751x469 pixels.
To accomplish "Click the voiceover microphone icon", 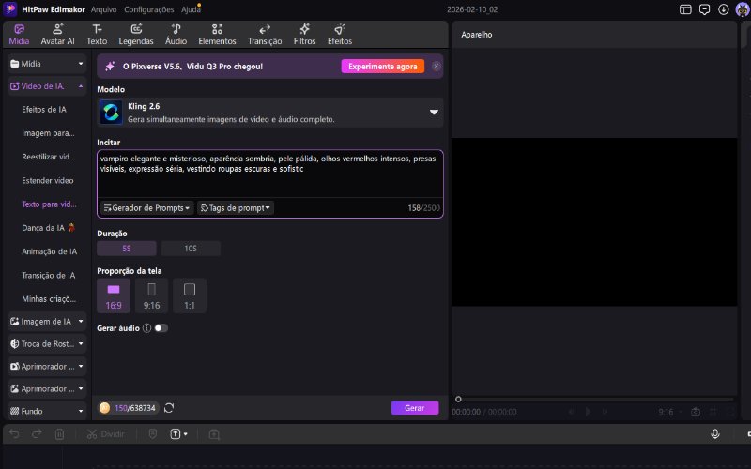I will click(x=714, y=434).
